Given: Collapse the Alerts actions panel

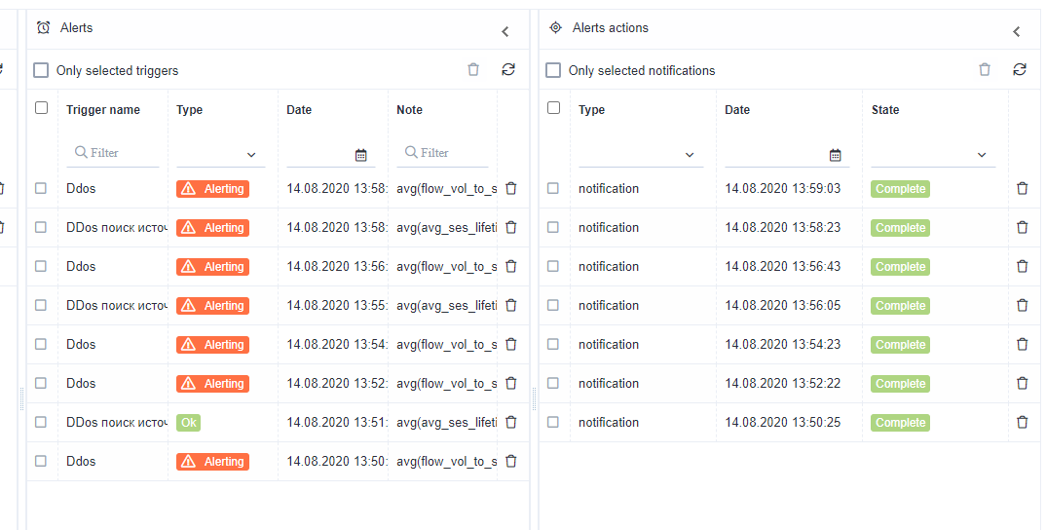Looking at the screenshot, I should (1017, 31).
